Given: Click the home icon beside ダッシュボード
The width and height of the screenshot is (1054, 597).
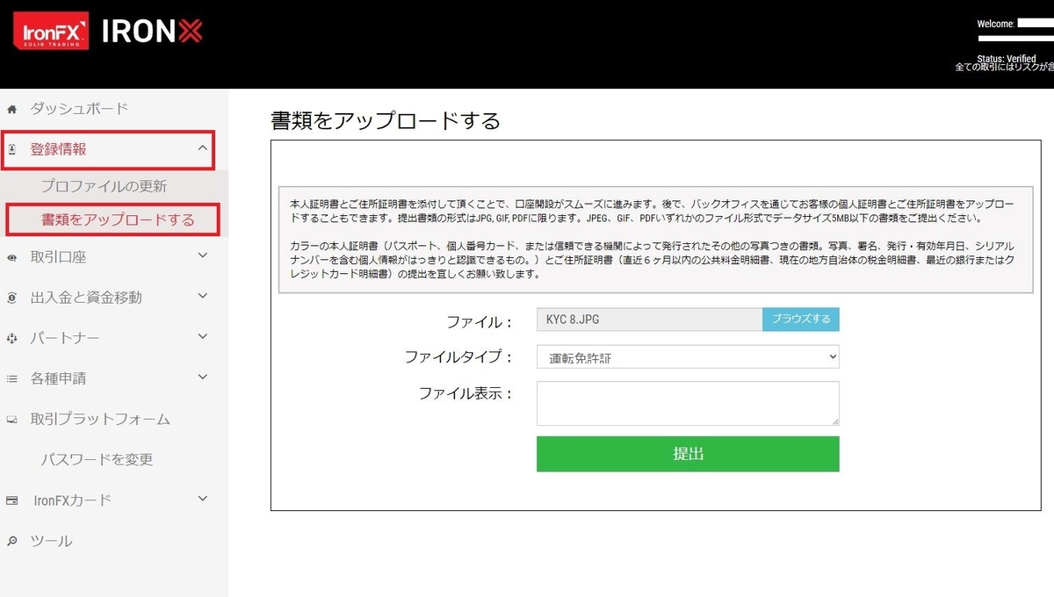Looking at the screenshot, I should 11,110.
